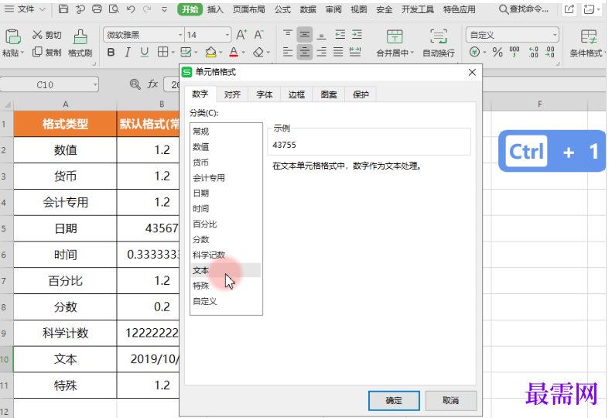Click the percent style icon
Image resolution: width=612 pixels, height=418 pixels.
497,52
